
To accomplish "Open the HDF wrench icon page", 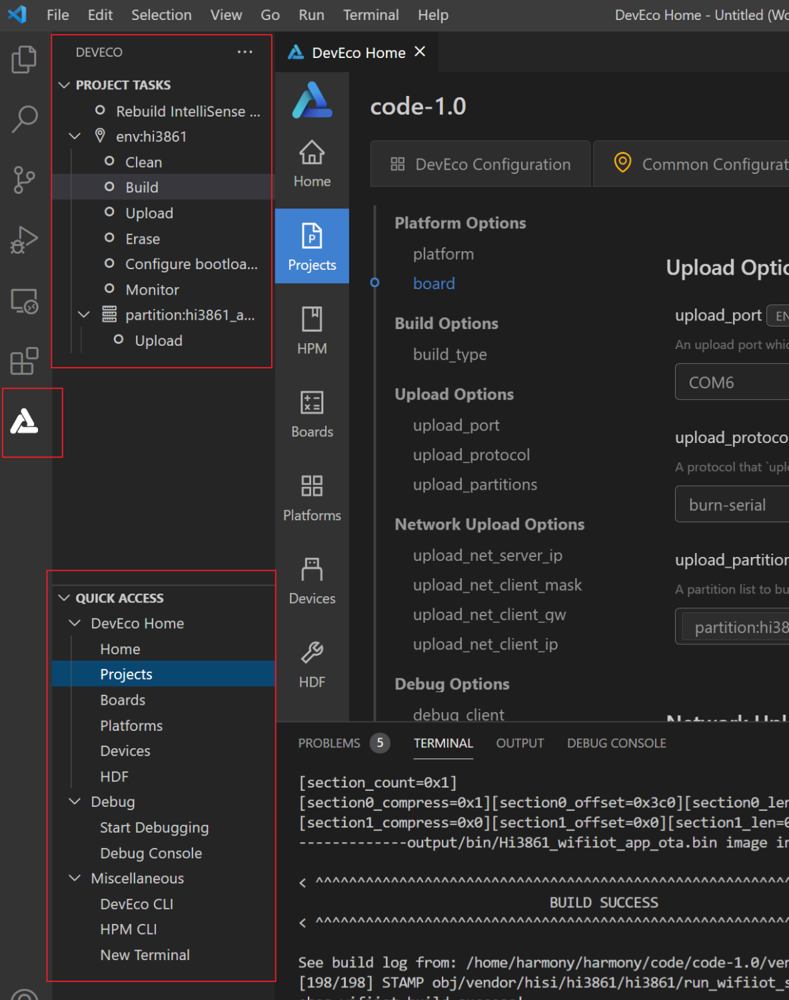I will coord(312,664).
